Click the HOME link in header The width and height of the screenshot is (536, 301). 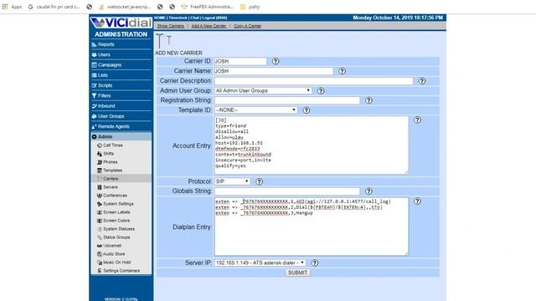coord(160,18)
